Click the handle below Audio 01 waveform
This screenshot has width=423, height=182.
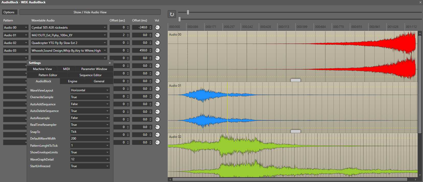pyautogui.click(x=295, y=131)
